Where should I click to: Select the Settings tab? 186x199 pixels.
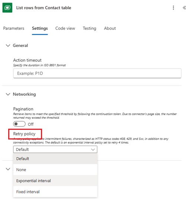click(x=40, y=28)
